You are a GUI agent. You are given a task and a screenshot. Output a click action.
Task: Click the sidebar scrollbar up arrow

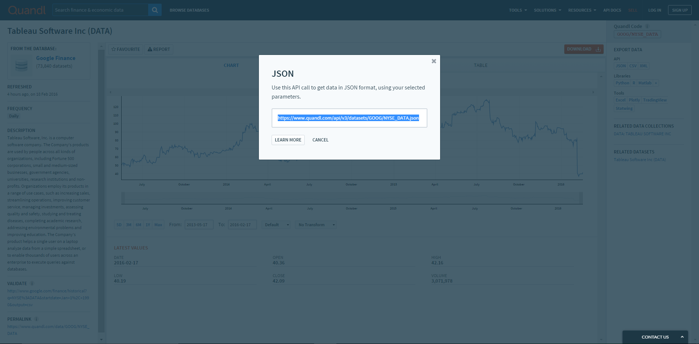point(101,46)
